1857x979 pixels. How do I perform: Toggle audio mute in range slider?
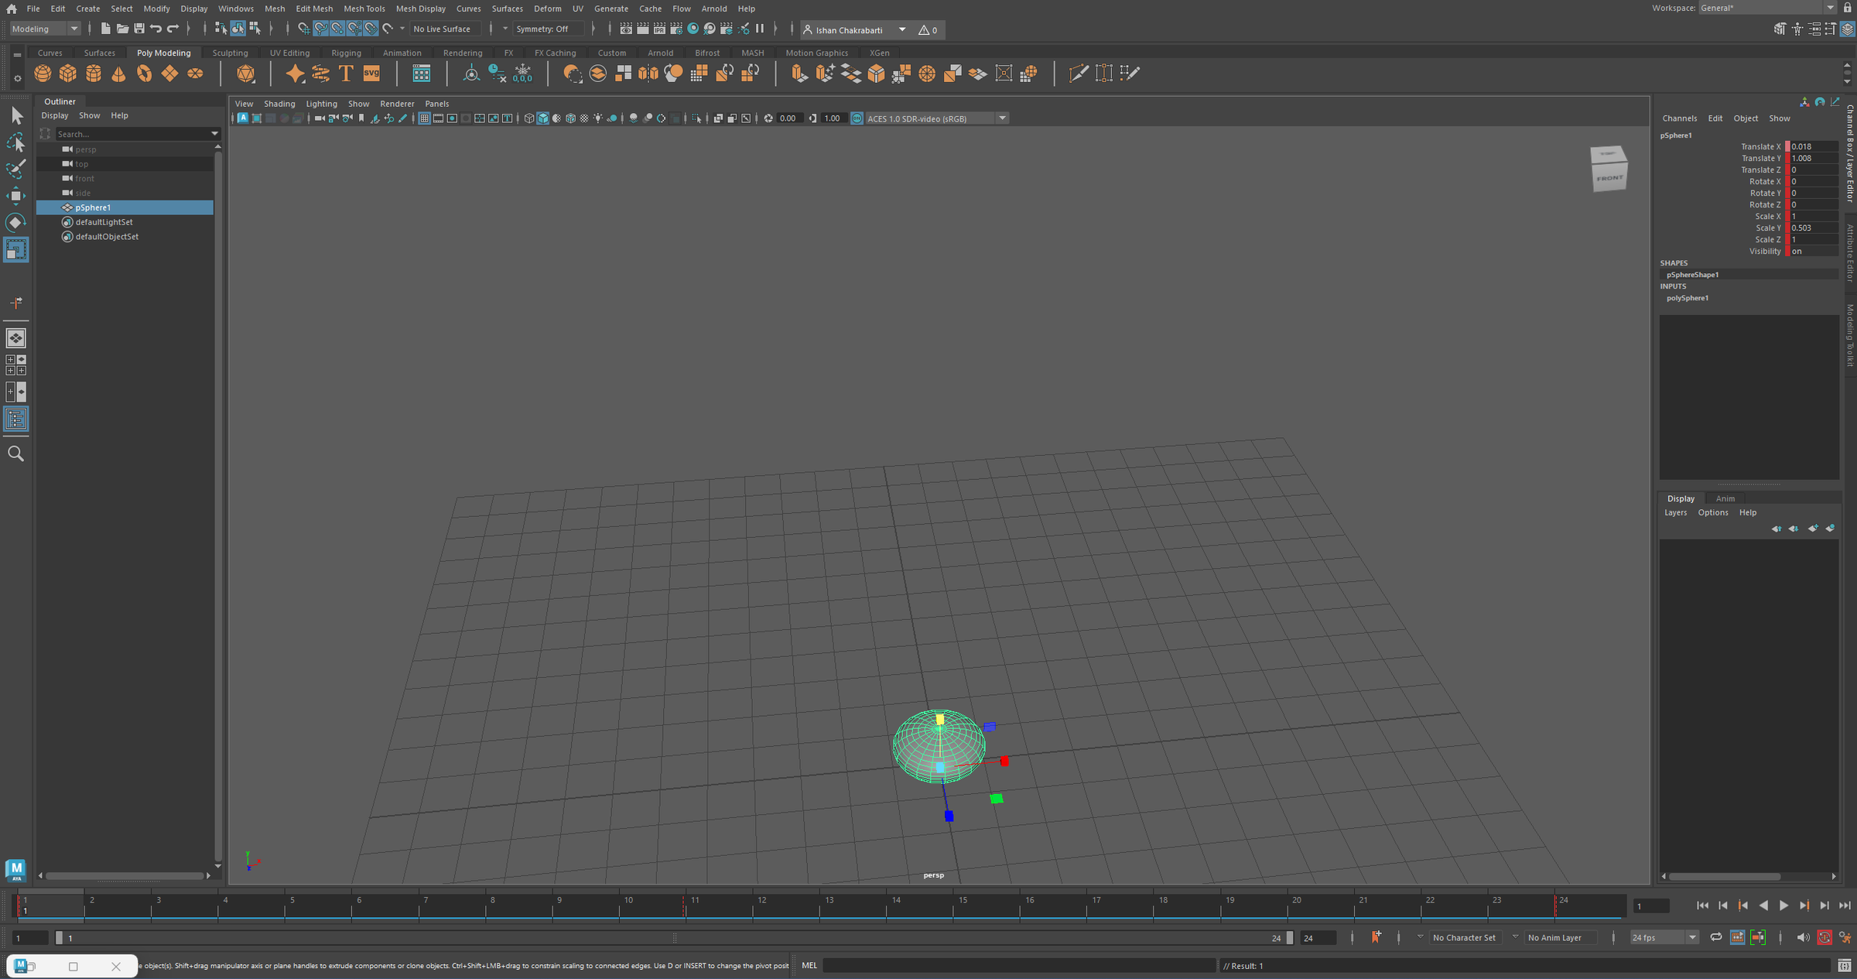tap(1803, 937)
